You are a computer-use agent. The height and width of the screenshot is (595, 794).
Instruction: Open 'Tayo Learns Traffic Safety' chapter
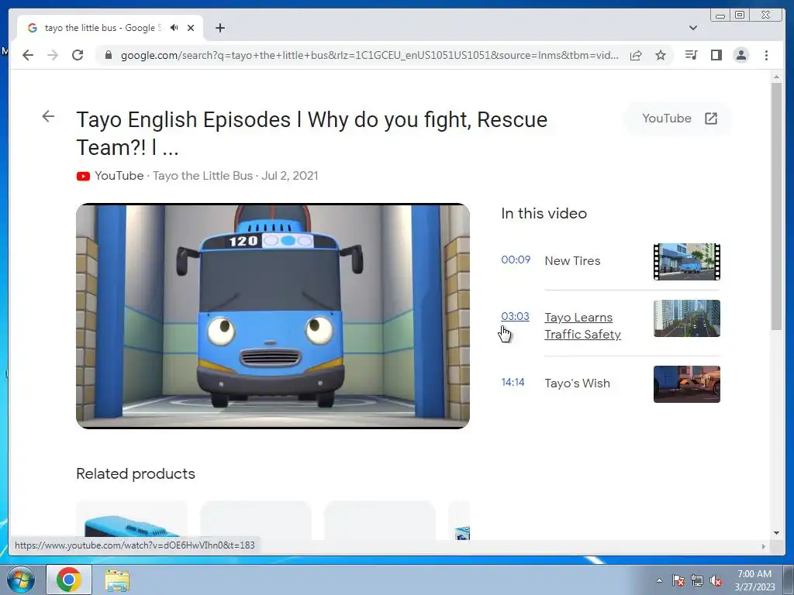coord(582,326)
